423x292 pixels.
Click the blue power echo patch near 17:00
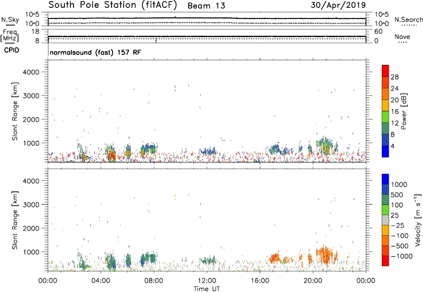coord(275,149)
